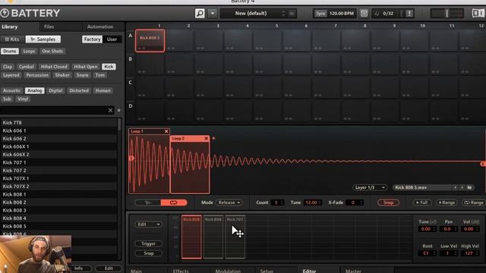Click next sample arrow beside Kick 808 5.wav

click(x=462, y=187)
